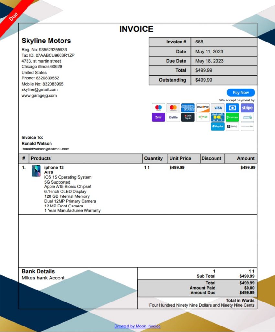Select the M-PESA payment icon

(x=203, y=117)
